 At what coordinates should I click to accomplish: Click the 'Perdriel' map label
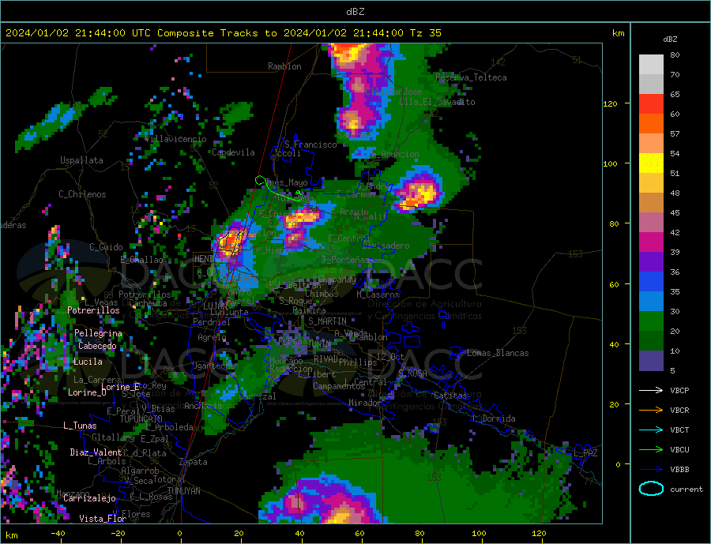pyautogui.click(x=212, y=322)
